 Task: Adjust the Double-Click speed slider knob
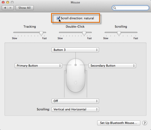84,33
